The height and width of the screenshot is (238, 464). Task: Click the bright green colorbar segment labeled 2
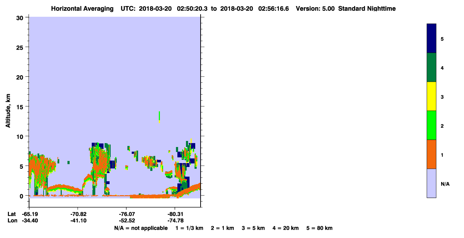coord(432,125)
